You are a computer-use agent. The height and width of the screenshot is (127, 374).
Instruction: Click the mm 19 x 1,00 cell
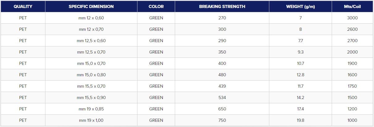coord(91,120)
